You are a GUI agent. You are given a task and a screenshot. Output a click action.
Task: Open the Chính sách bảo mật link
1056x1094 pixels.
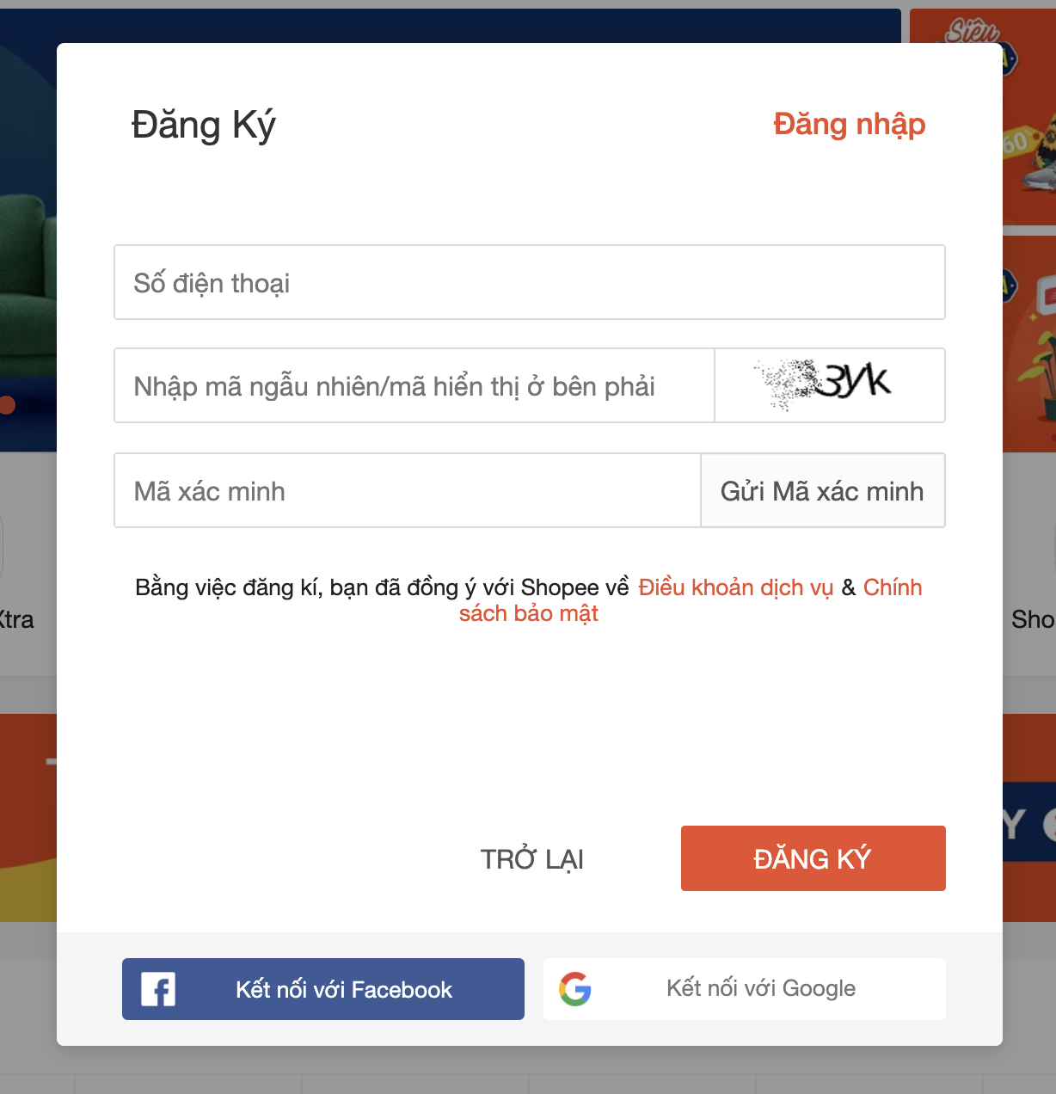click(x=529, y=613)
